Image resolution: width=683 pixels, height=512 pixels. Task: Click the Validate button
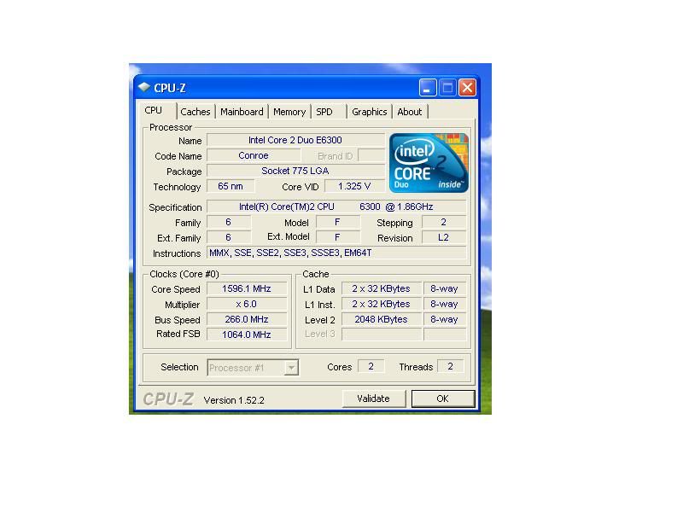point(374,399)
